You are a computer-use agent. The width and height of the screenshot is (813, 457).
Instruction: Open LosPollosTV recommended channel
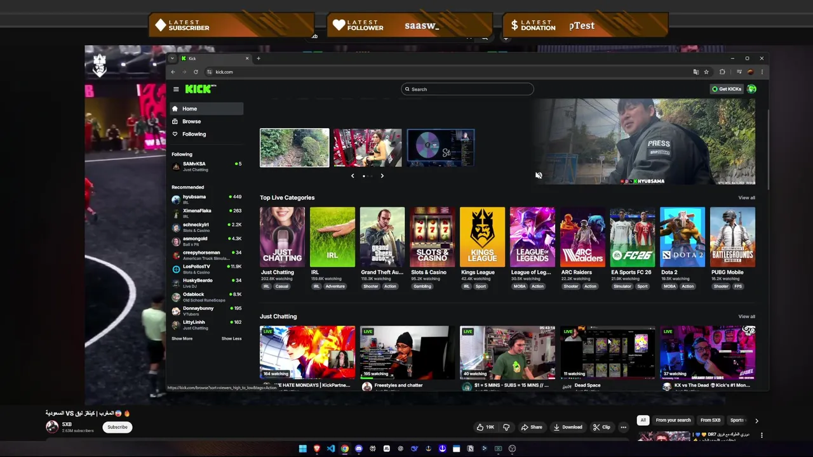(206, 269)
